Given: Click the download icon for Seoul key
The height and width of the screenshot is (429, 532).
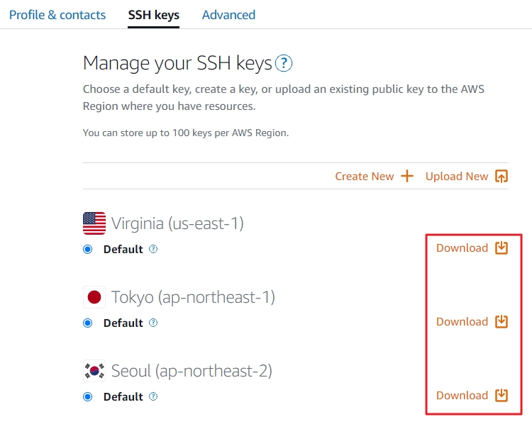Looking at the screenshot, I should point(501,396).
